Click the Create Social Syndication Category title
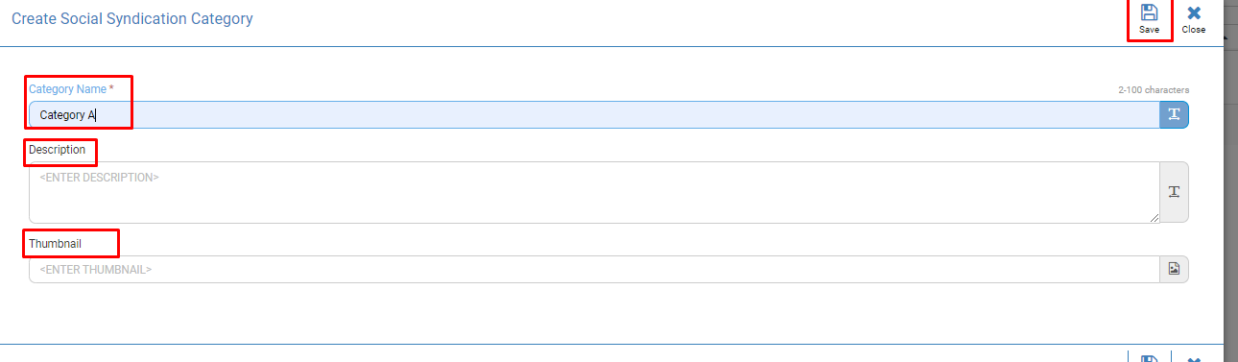1238x362 pixels. (132, 18)
